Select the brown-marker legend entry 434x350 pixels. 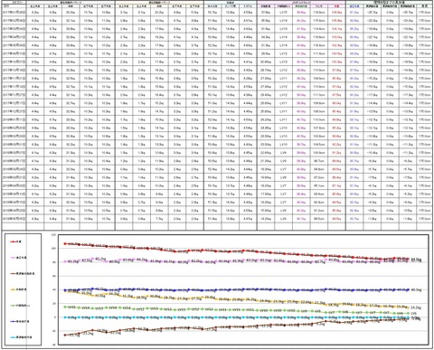coord(23,274)
